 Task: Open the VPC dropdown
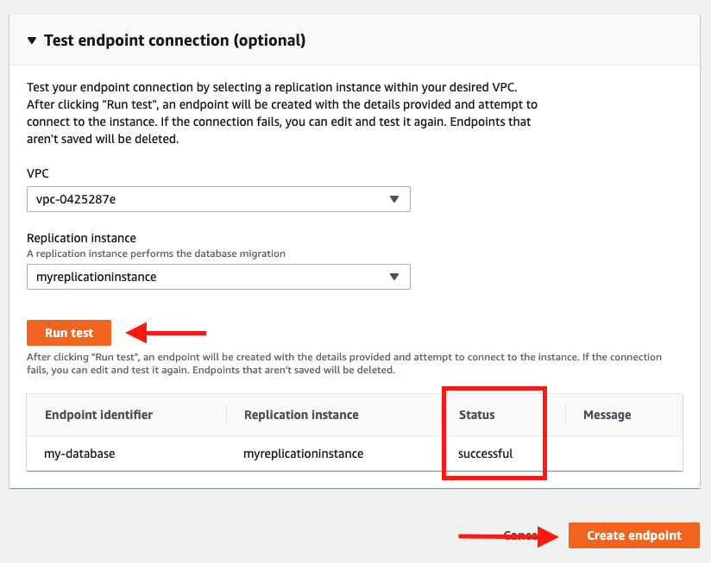218,199
